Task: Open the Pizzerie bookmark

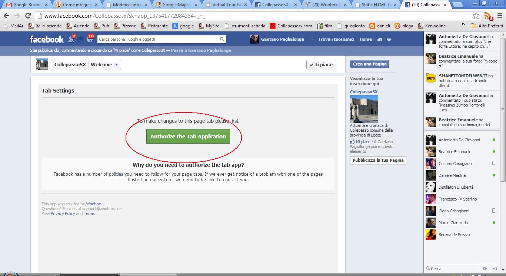Action: pyautogui.click(x=125, y=26)
